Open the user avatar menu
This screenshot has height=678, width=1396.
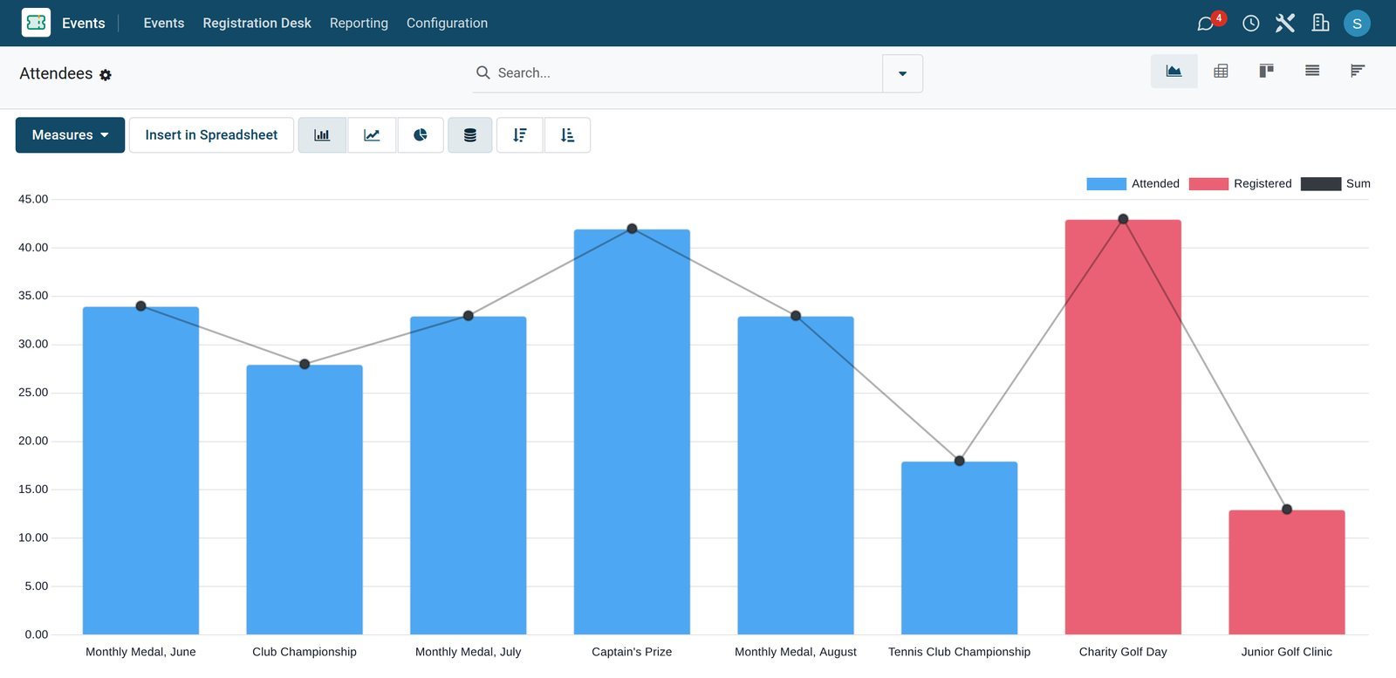point(1357,24)
